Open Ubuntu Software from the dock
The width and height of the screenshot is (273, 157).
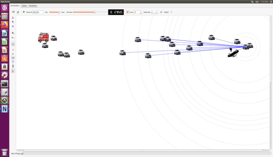click(x=4, y=58)
